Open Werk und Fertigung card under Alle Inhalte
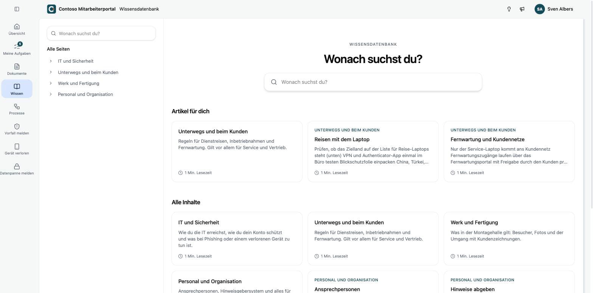The height and width of the screenshot is (293, 593). [x=509, y=239]
